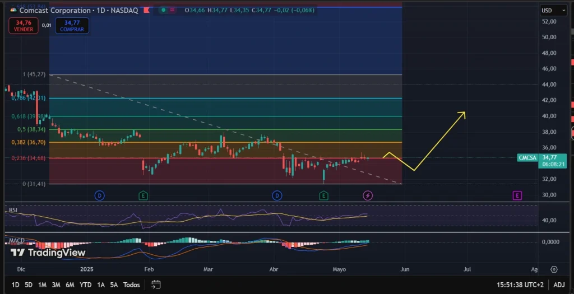Open the dividend D marker near Abr
Image resolution: width=574 pixels, height=294 pixels.
click(277, 195)
